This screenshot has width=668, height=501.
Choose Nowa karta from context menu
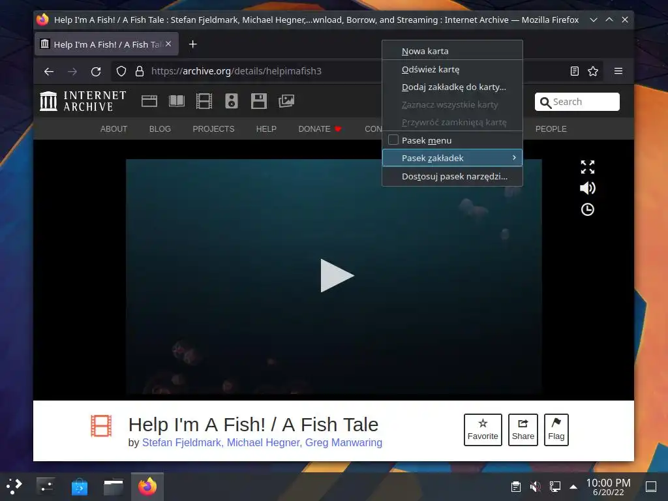click(x=453, y=51)
